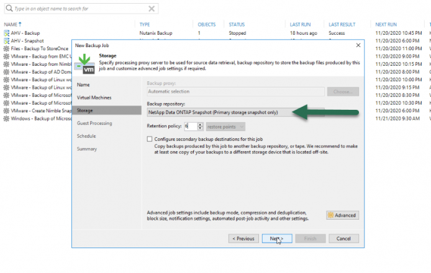
Task: Open the Advanced job settings
Action: tap(342, 215)
